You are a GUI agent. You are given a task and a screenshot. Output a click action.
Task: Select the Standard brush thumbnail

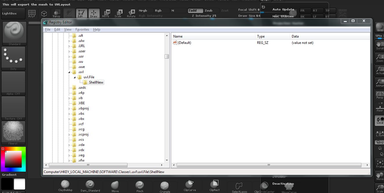14,32
